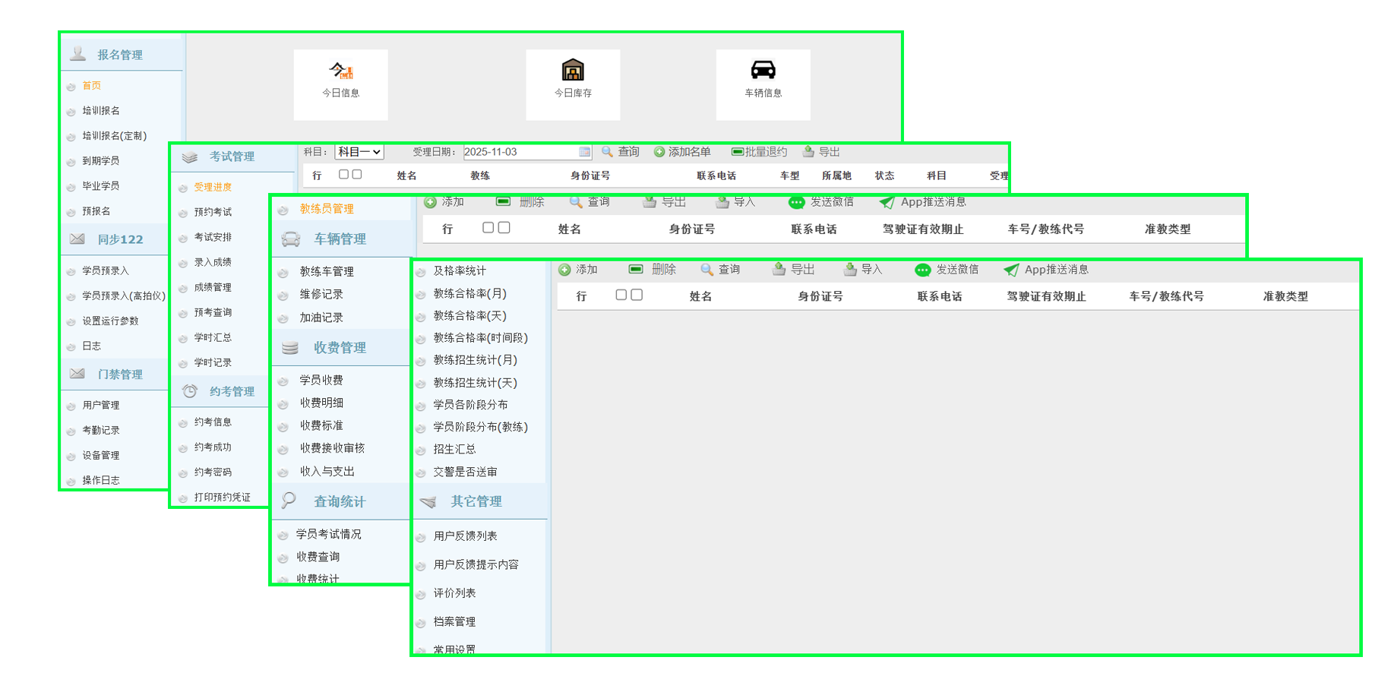The image size is (1394, 692).
Task: Open the 培训报名(定制) menu item
Action: pyautogui.click(x=114, y=136)
